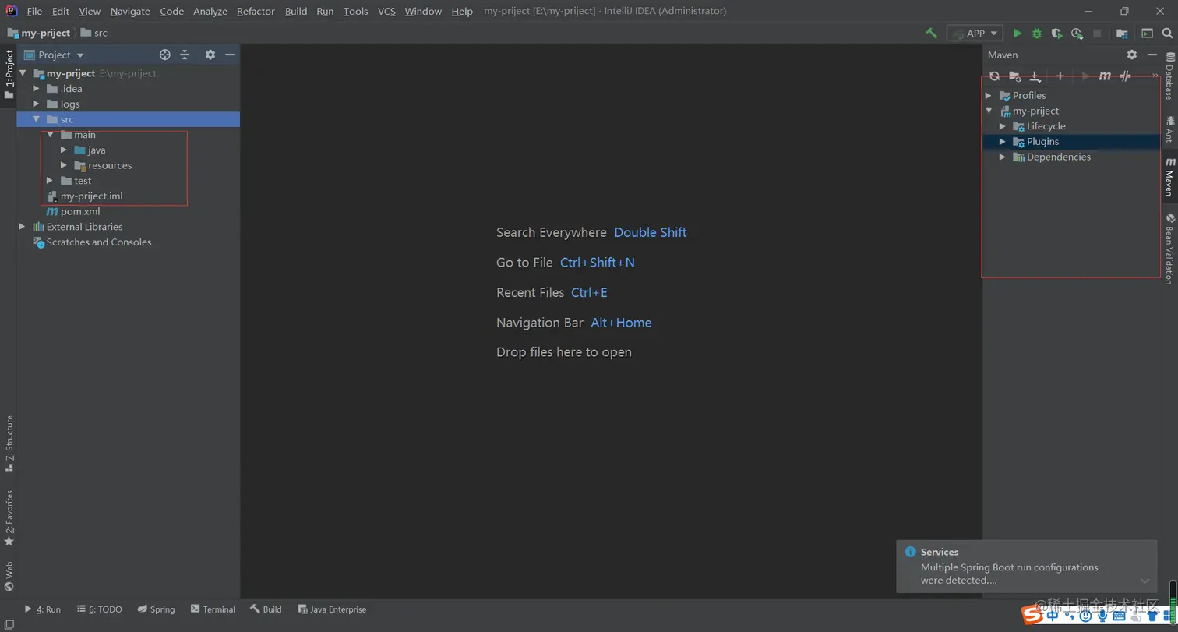Open the 7: Structure side tab
The image size is (1178, 632).
click(x=9, y=444)
